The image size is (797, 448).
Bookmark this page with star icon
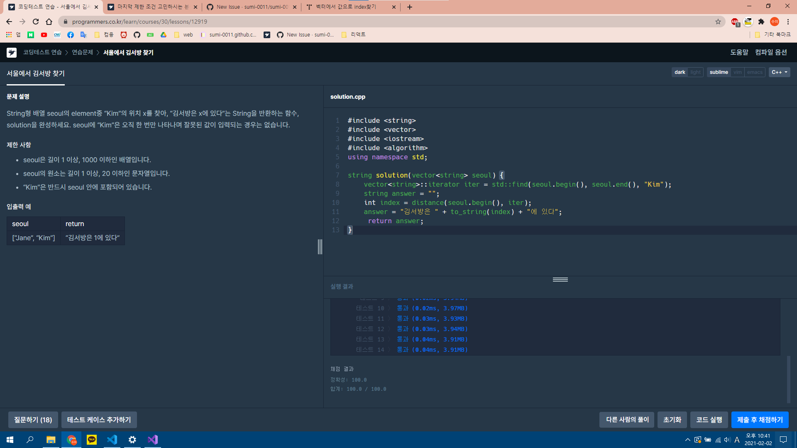pyautogui.click(x=718, y=22)
